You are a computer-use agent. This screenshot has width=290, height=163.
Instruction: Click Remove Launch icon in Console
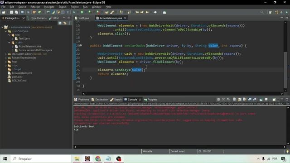(223, 100)
